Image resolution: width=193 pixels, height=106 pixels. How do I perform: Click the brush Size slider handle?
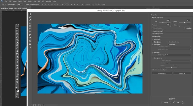pyautogui.click(x=163, y=22)
